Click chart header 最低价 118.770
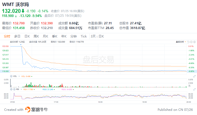 tap(77, 42)
